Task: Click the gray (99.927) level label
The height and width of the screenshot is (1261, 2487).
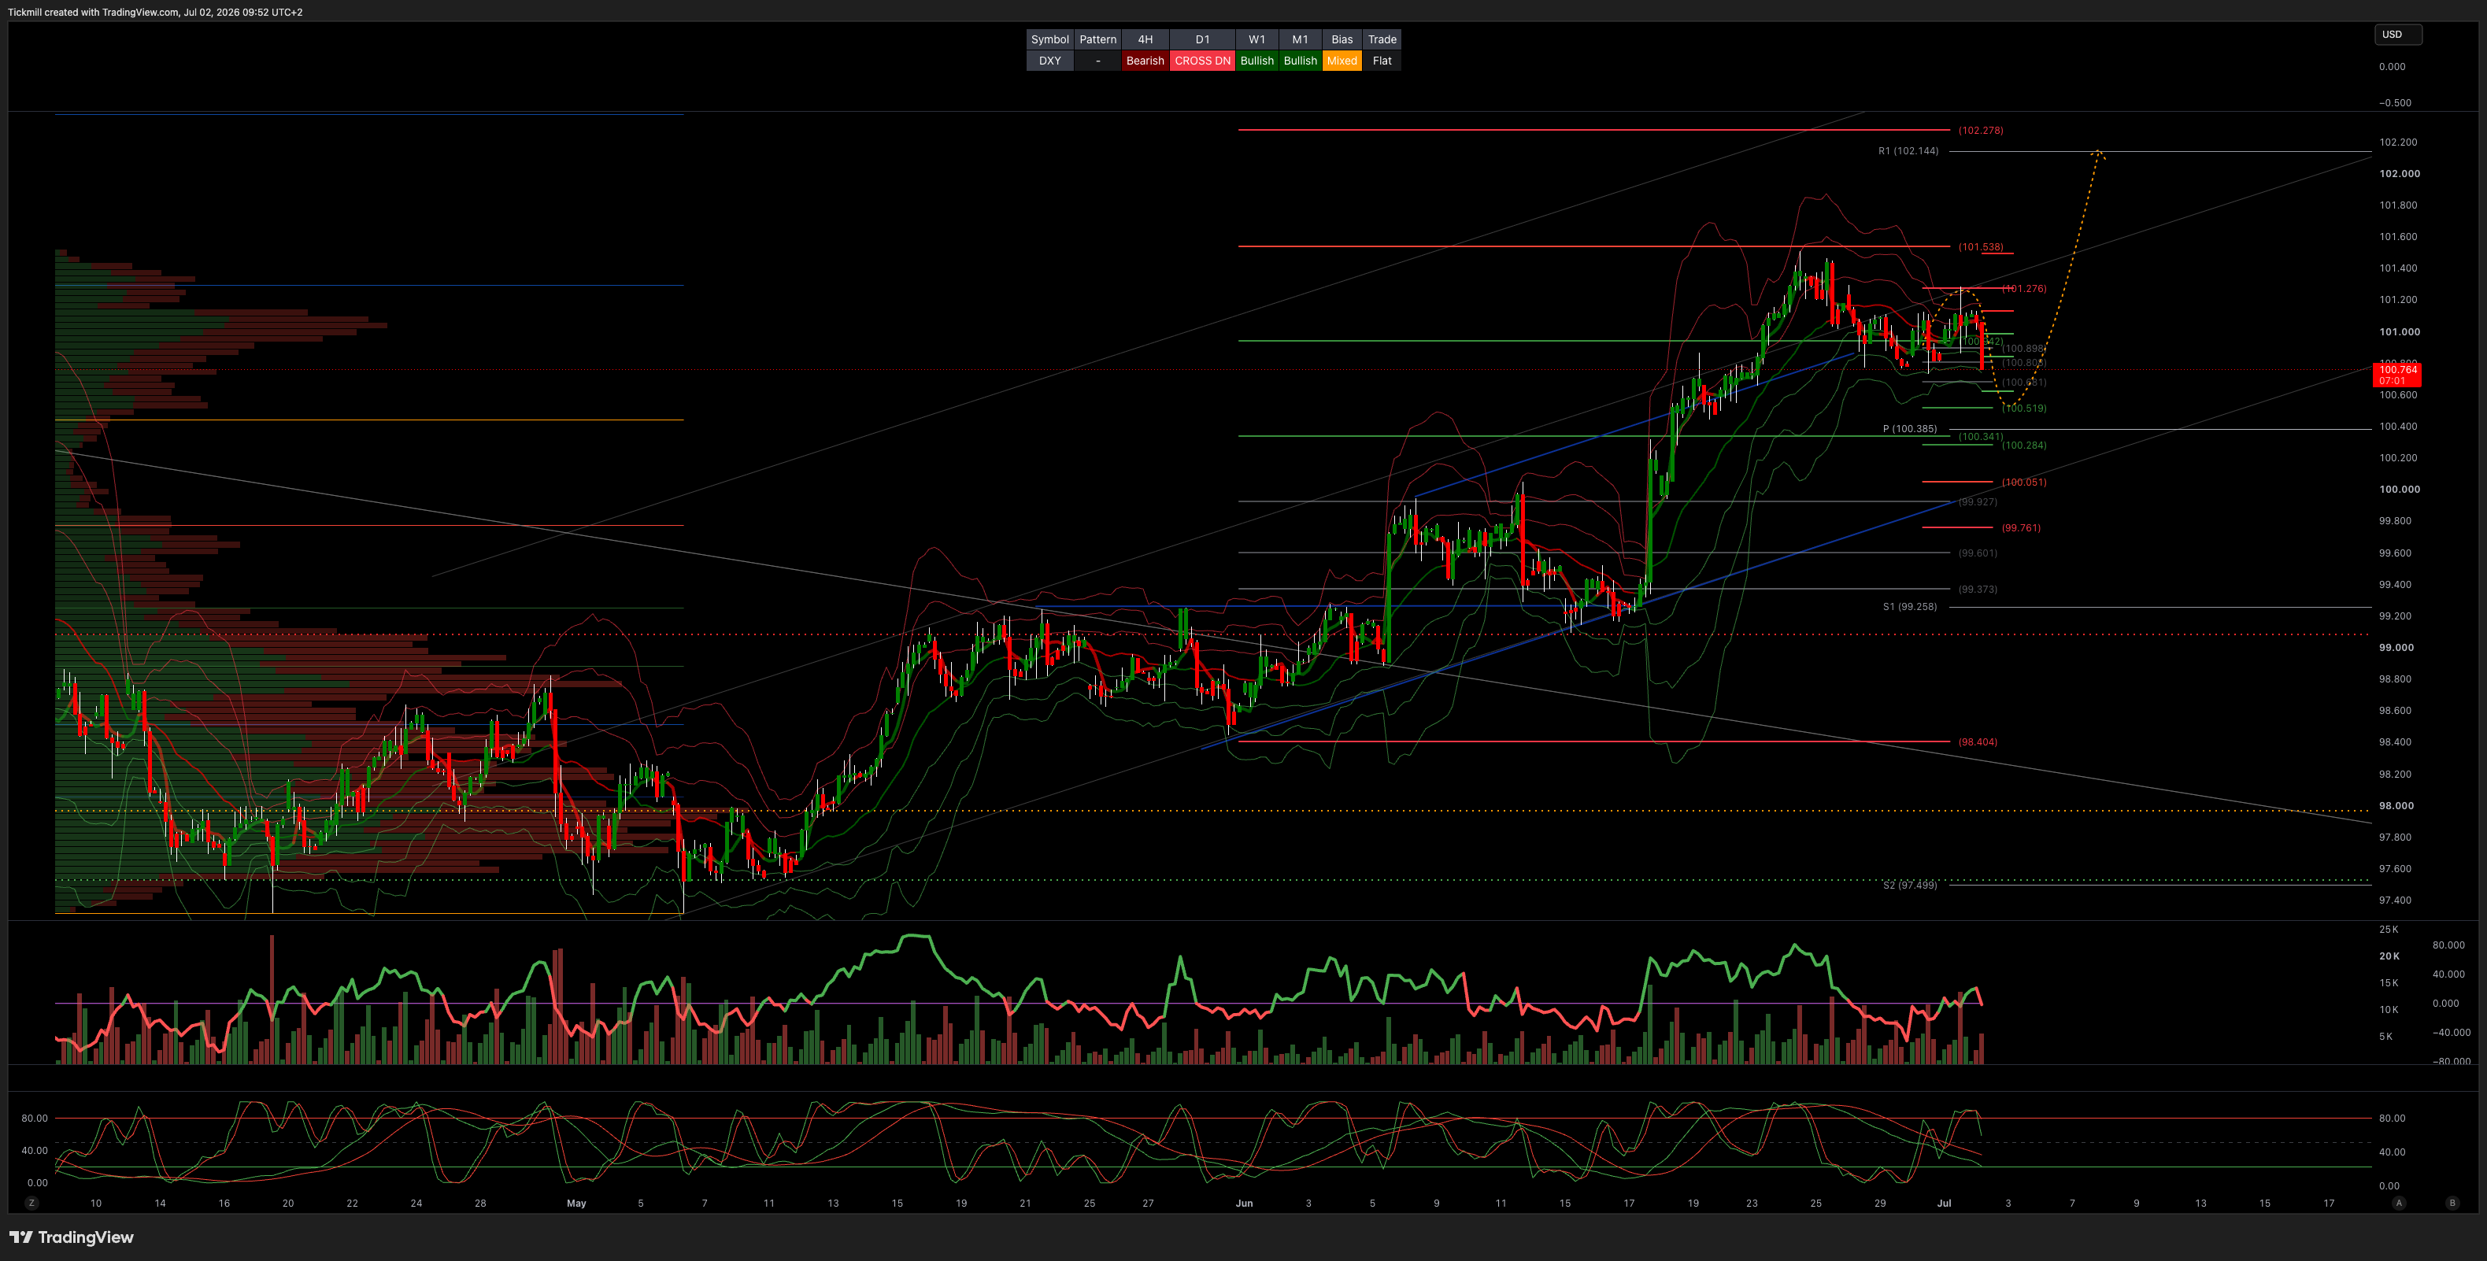Action: click(x=1978, y=502)
